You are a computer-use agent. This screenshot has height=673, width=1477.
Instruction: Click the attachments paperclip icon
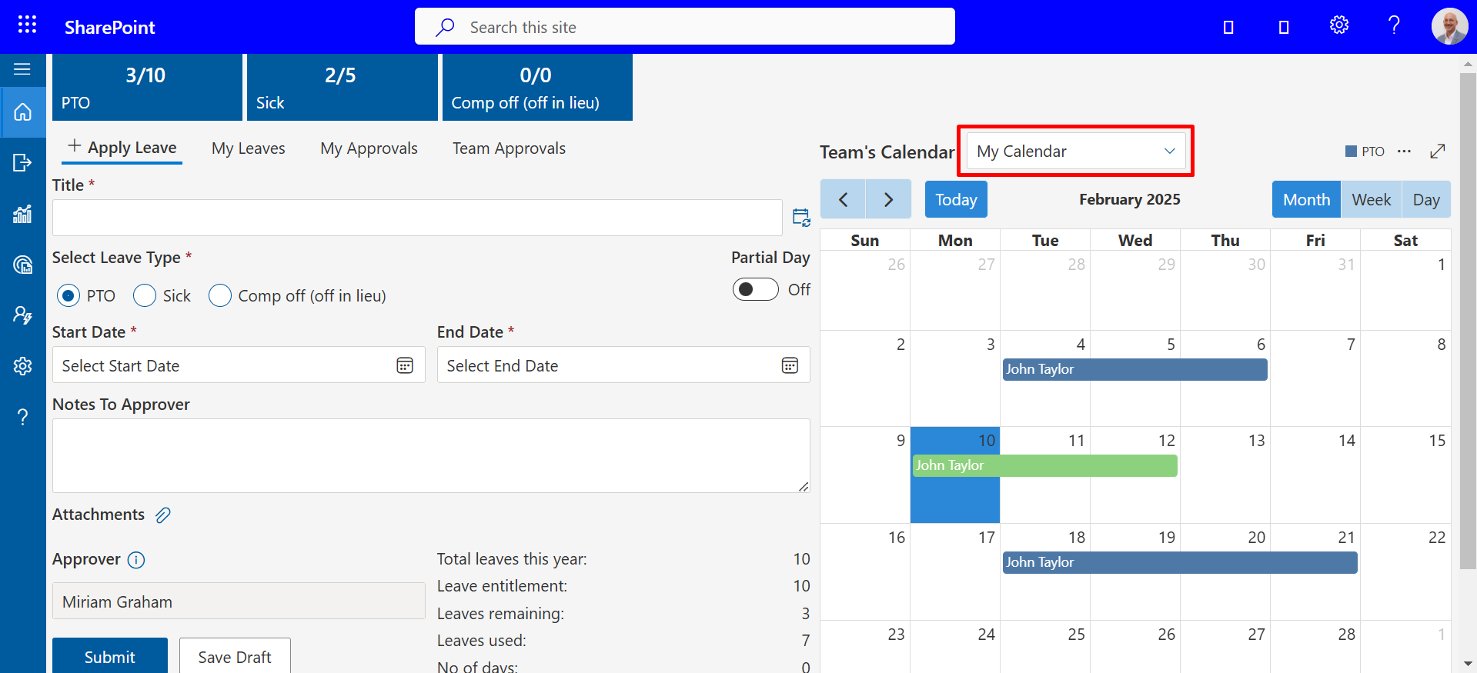click(x=163, y=515)
